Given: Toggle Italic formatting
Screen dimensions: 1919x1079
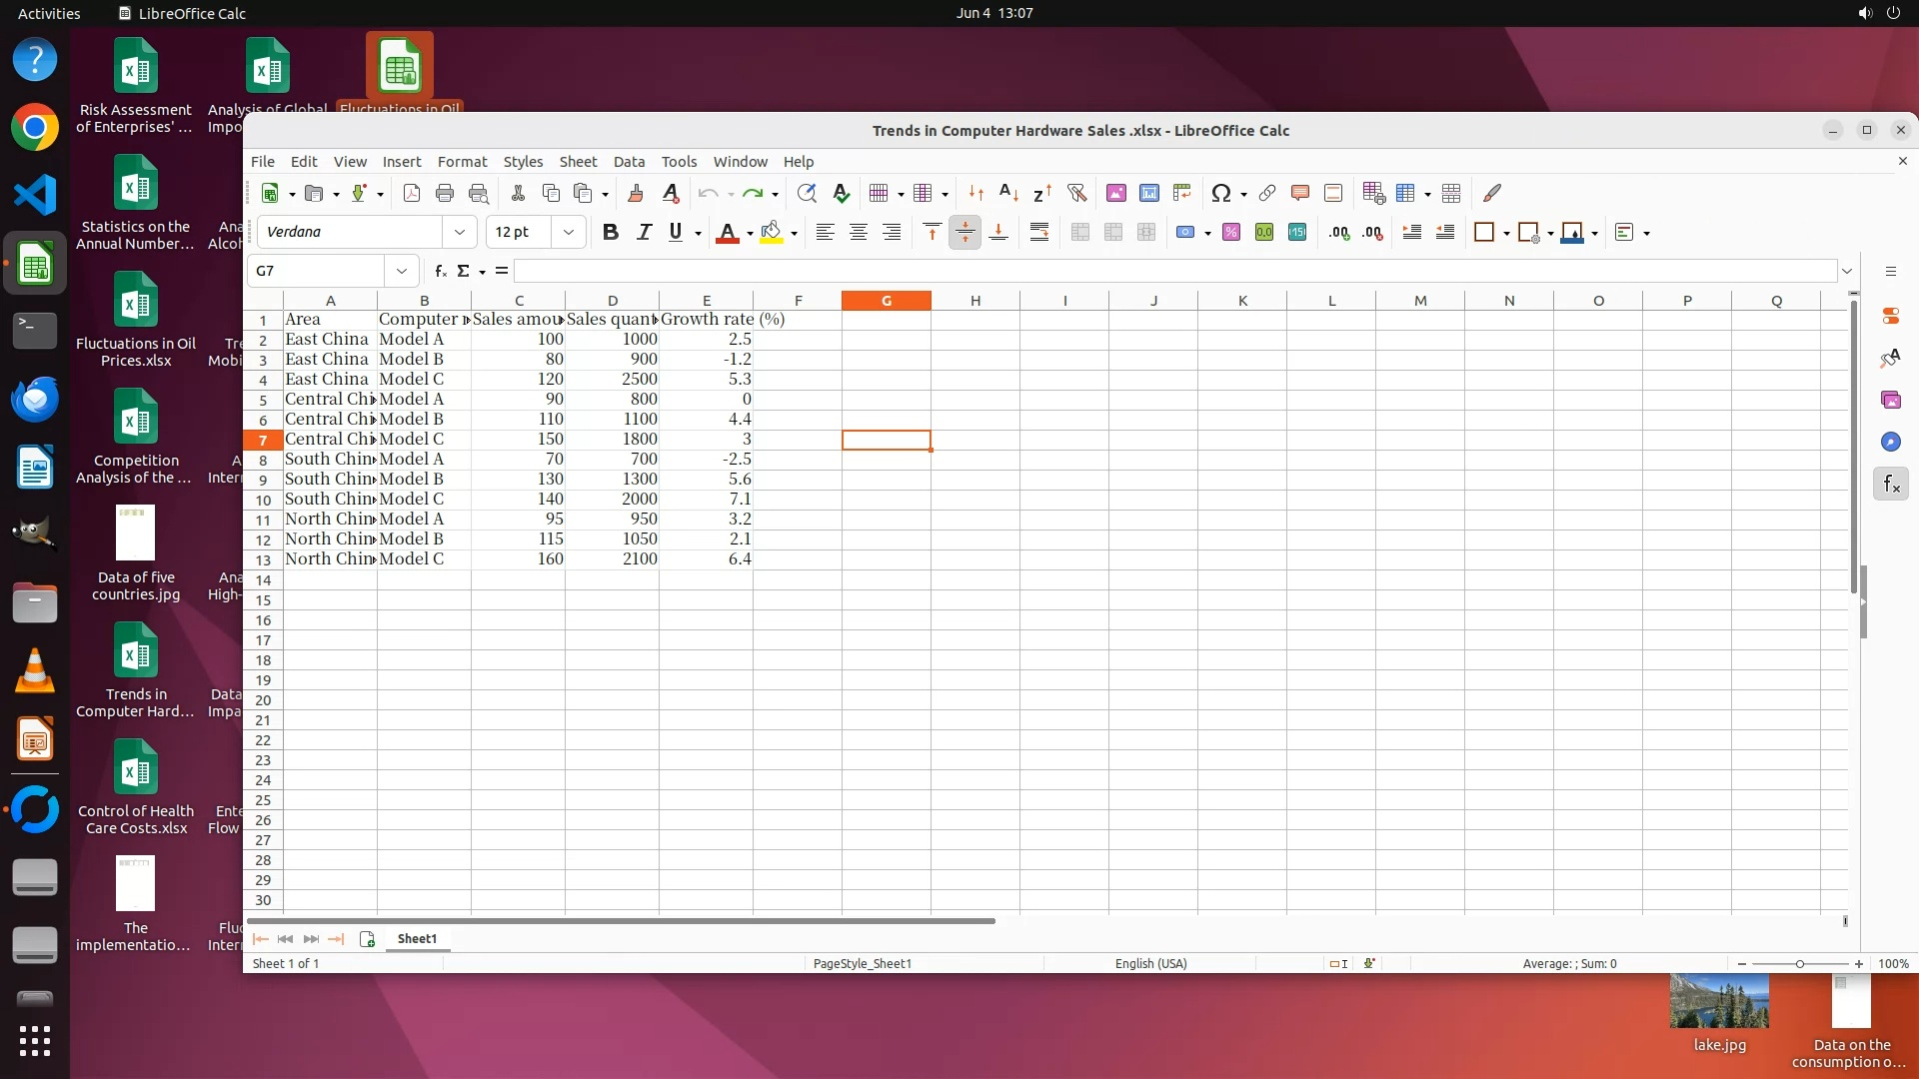Looking at the screenshot, I should [644, 233].
